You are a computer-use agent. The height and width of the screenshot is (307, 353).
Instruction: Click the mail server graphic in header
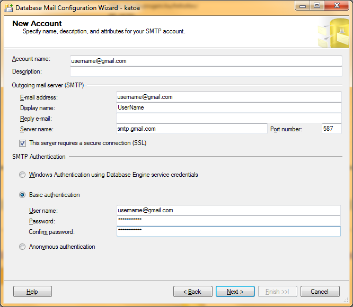coord(332,33)
